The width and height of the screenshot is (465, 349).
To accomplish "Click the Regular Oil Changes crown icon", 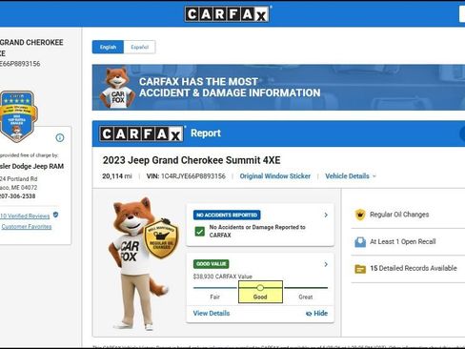I will [360, 215].
